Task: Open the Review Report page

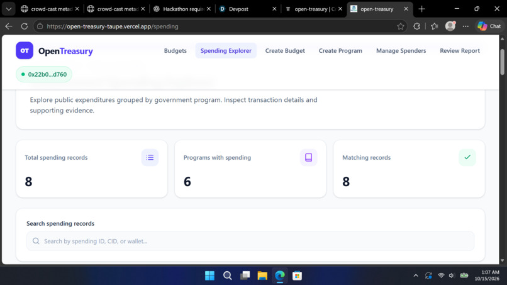Action: [x=459, y=50]
